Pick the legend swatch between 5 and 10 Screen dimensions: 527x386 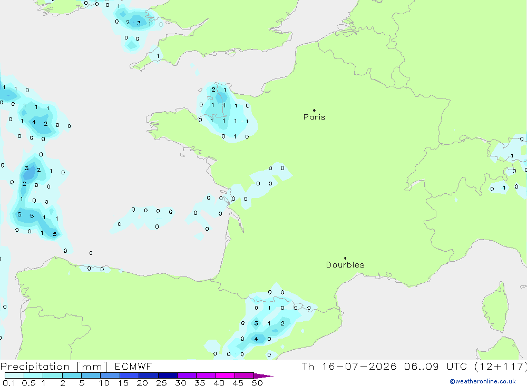(x=91, y=375)
